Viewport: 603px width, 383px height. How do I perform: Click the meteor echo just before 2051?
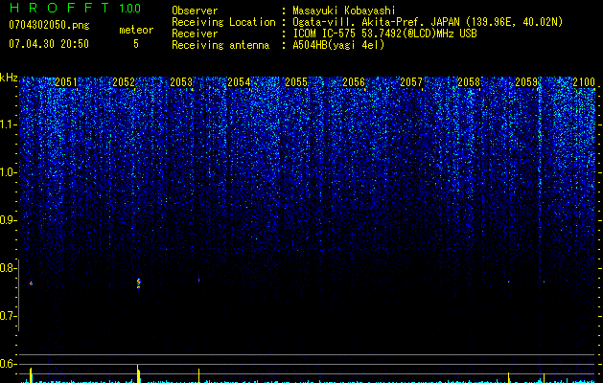31,283
